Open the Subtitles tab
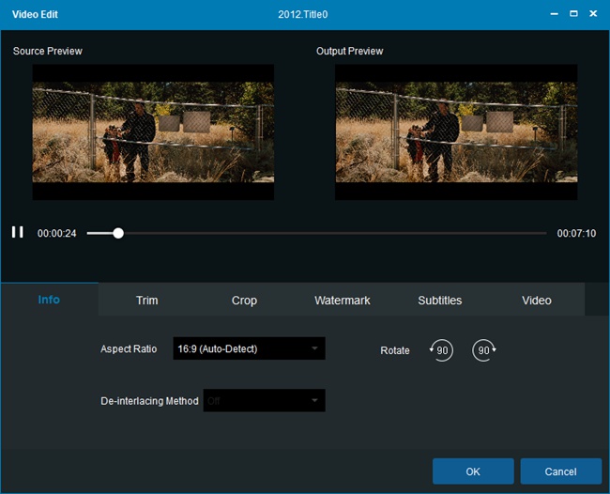This screenshot has height=494, width=610. [x=439, y=301]
